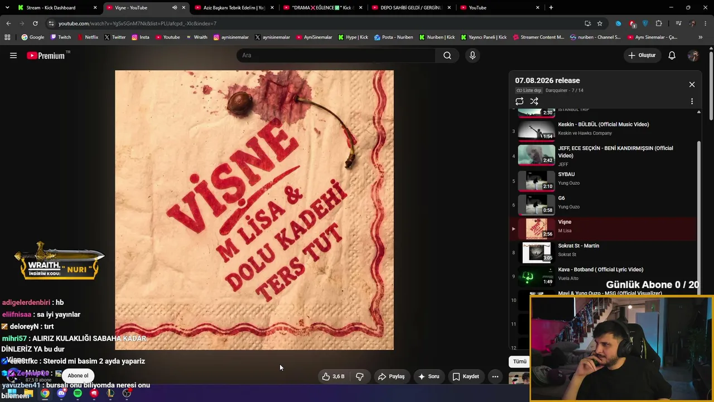The width and height of the screenshot is (714, 402).
Task: Open playlist more options menu
Action: (x=692, y=102)
